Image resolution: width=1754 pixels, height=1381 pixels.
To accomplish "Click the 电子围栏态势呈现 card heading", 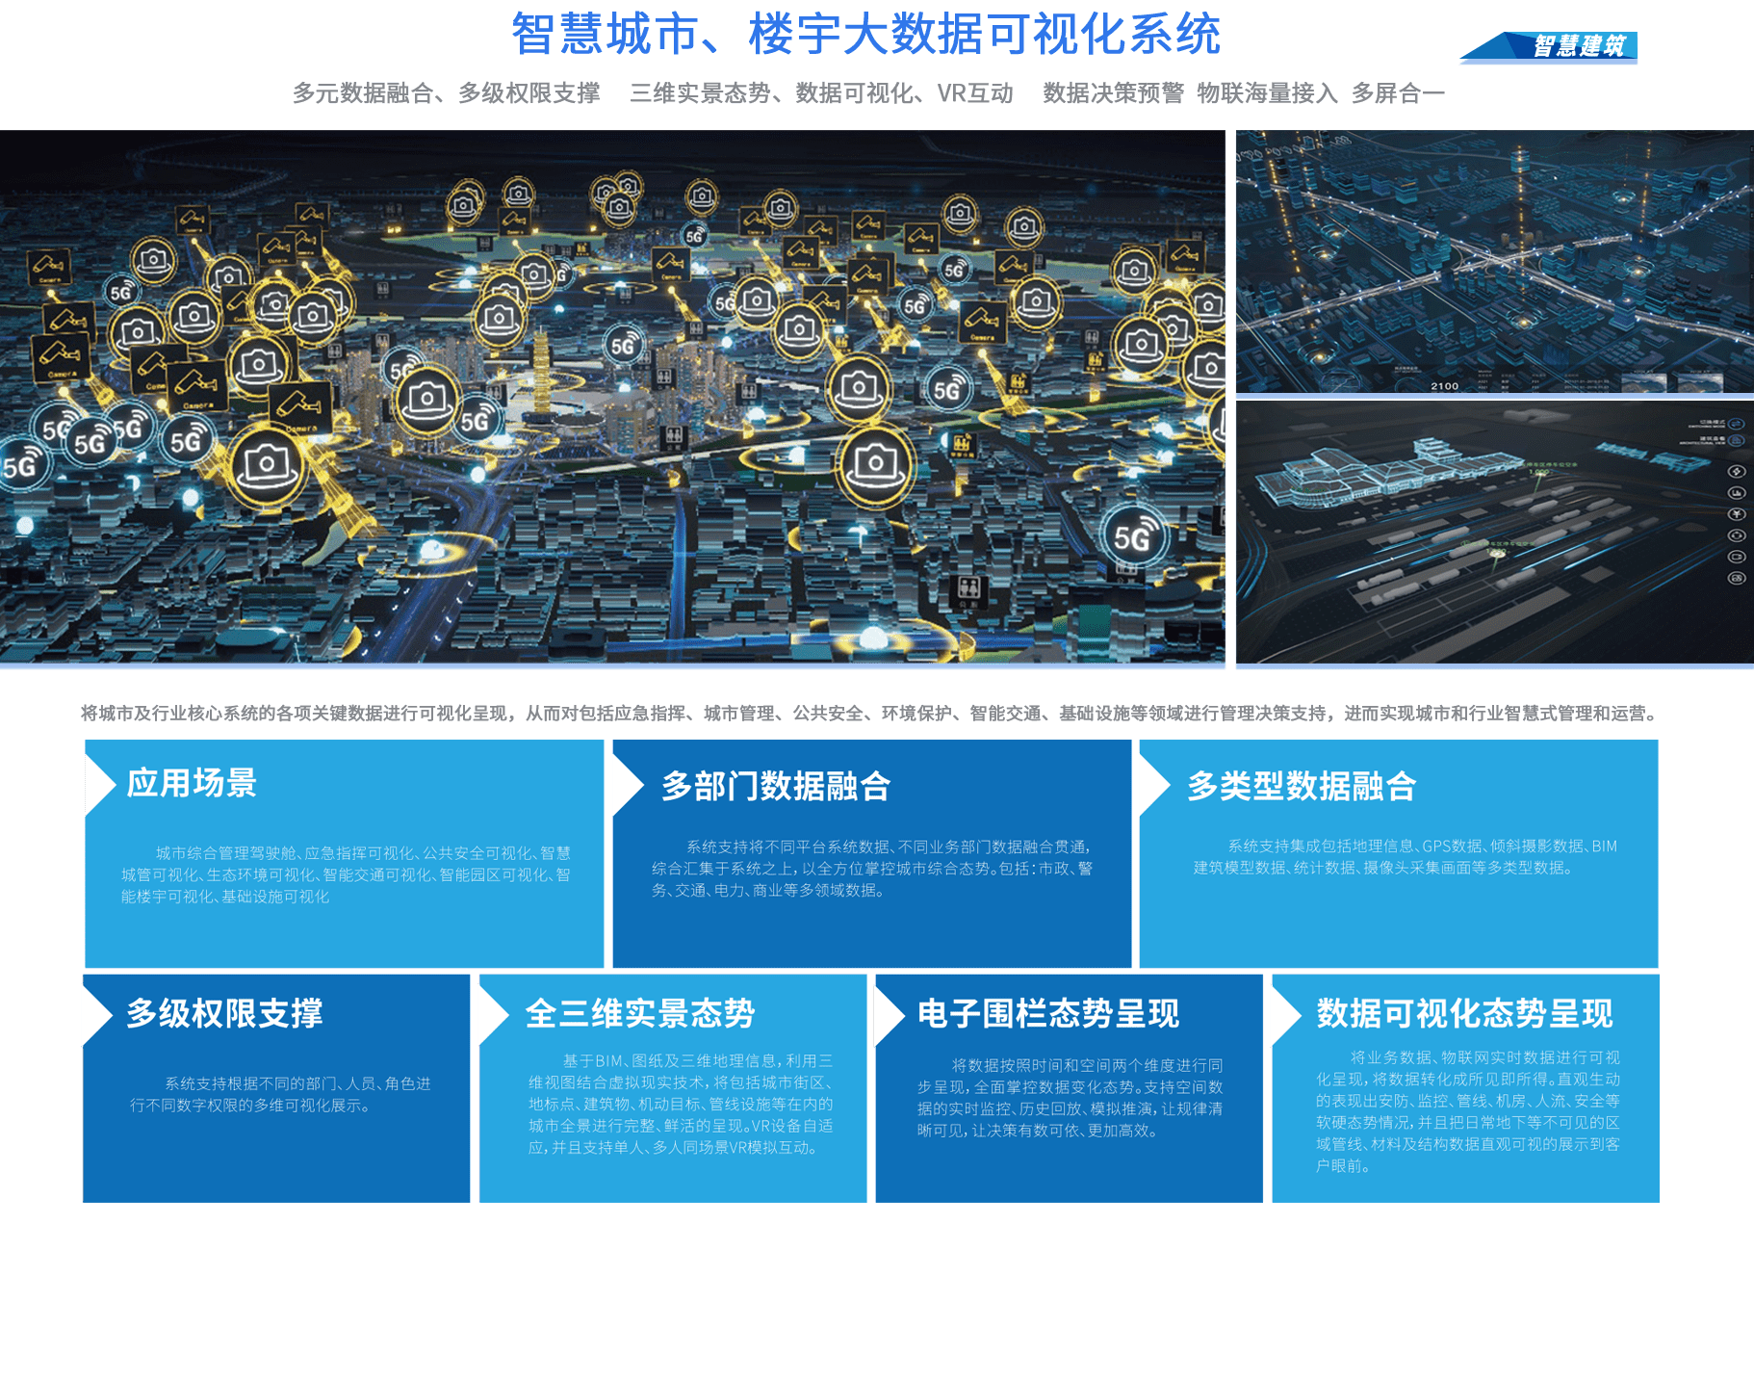I will coord(1048,1013).
